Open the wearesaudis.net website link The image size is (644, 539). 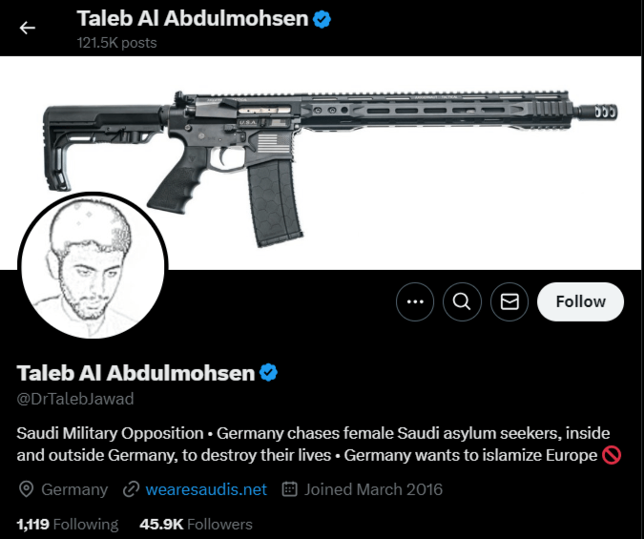tap(206, 489)
